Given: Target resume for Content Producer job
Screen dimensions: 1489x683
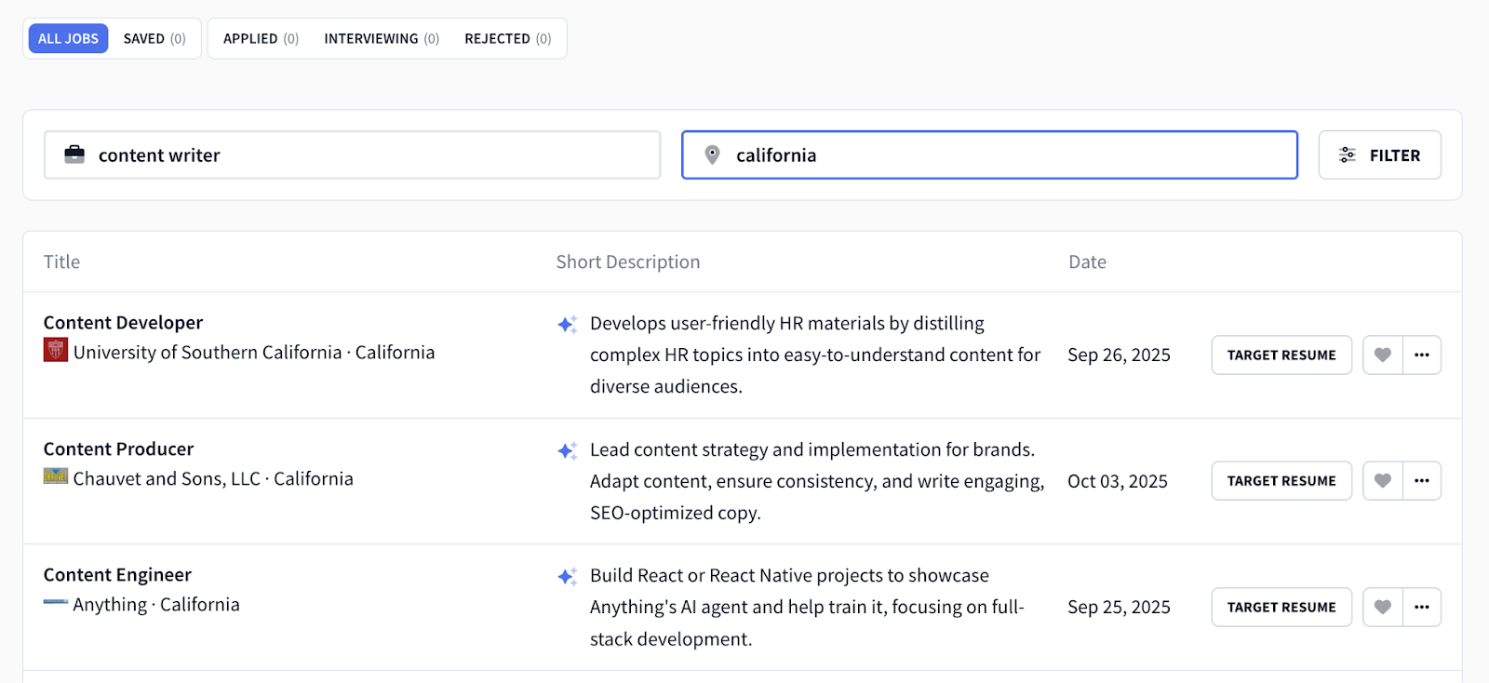Looking at the screenshot, I should click(1281, 480).
